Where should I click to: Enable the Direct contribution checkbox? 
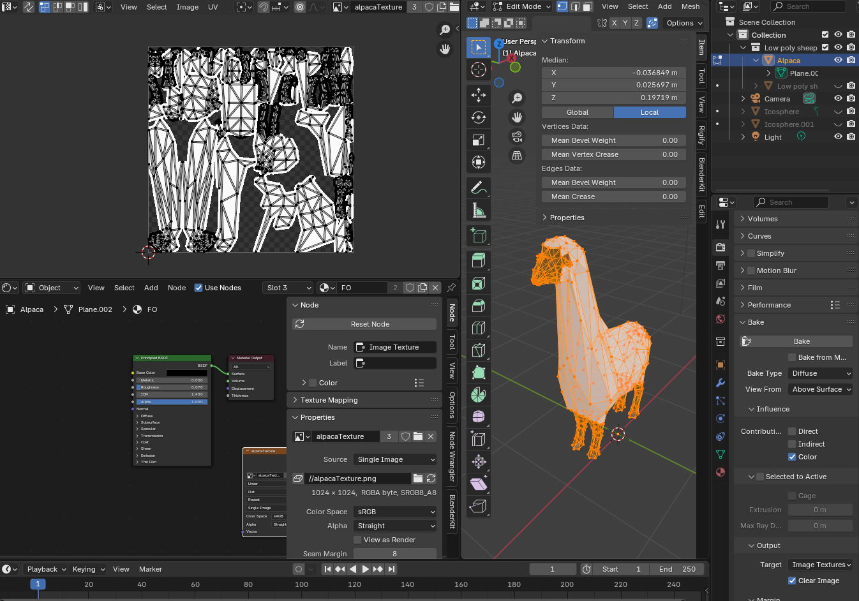pyautogui.click(x=792, y=431)
